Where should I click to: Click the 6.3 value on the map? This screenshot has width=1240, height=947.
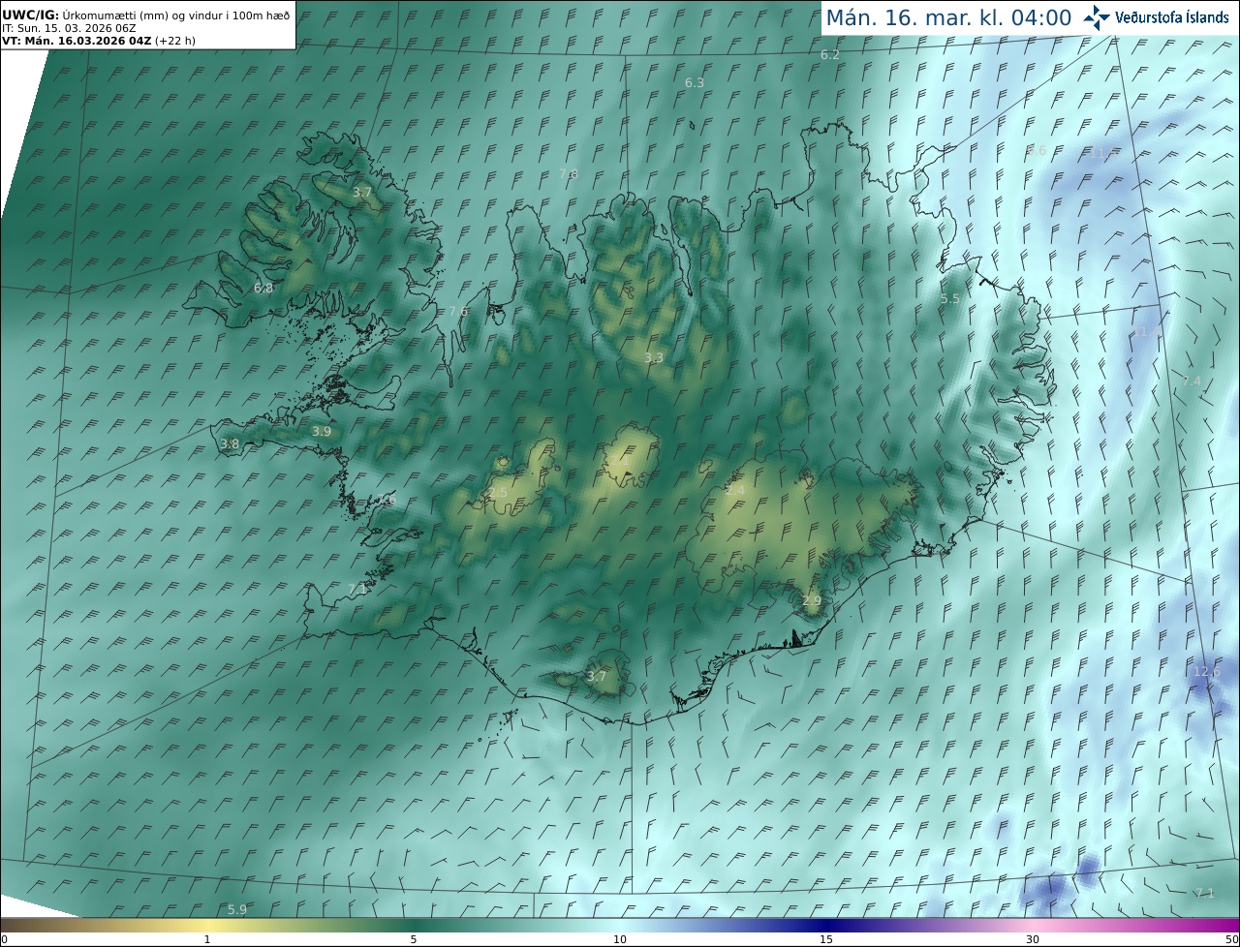(x=695, y=83)
